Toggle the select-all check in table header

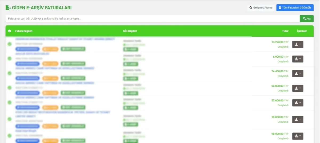pos(10,31)
